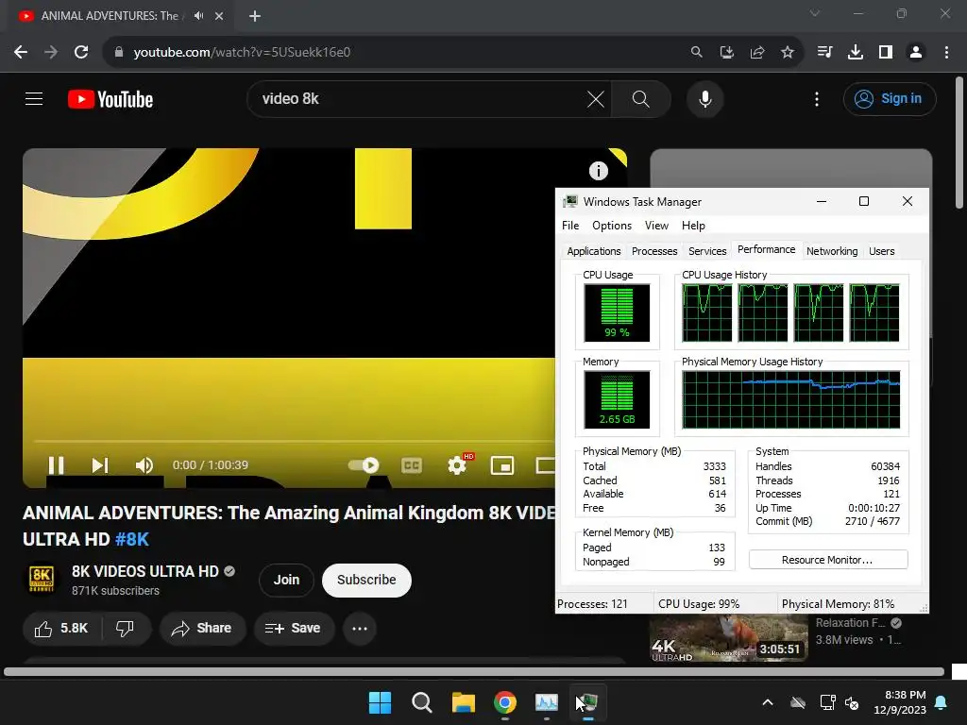Search with your voice microphone
This screenshot has width=967, height=725.
[x=704, y=99]
